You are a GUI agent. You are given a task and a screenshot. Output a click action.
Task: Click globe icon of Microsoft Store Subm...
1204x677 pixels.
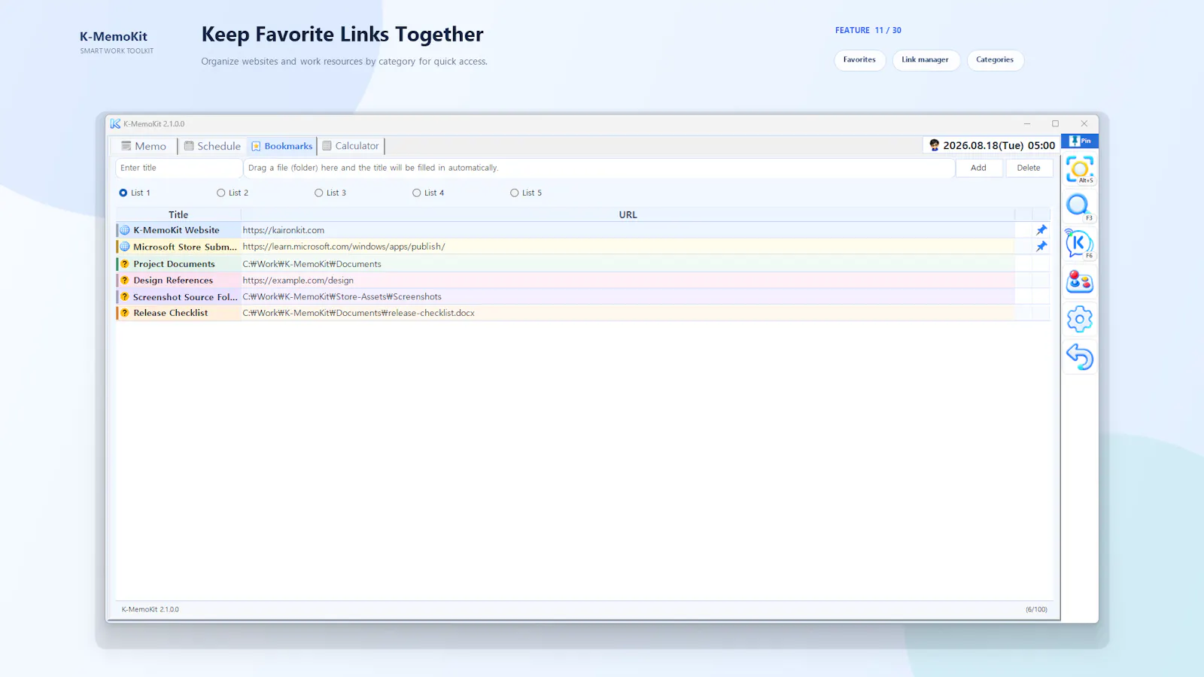pos(125,247)
